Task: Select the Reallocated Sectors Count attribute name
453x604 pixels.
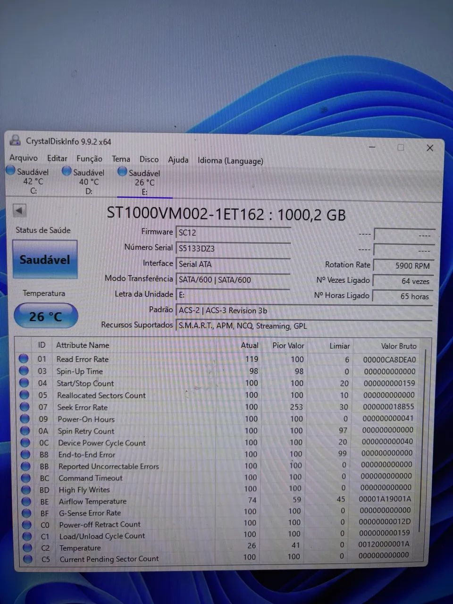Action: tap(101, 395)
